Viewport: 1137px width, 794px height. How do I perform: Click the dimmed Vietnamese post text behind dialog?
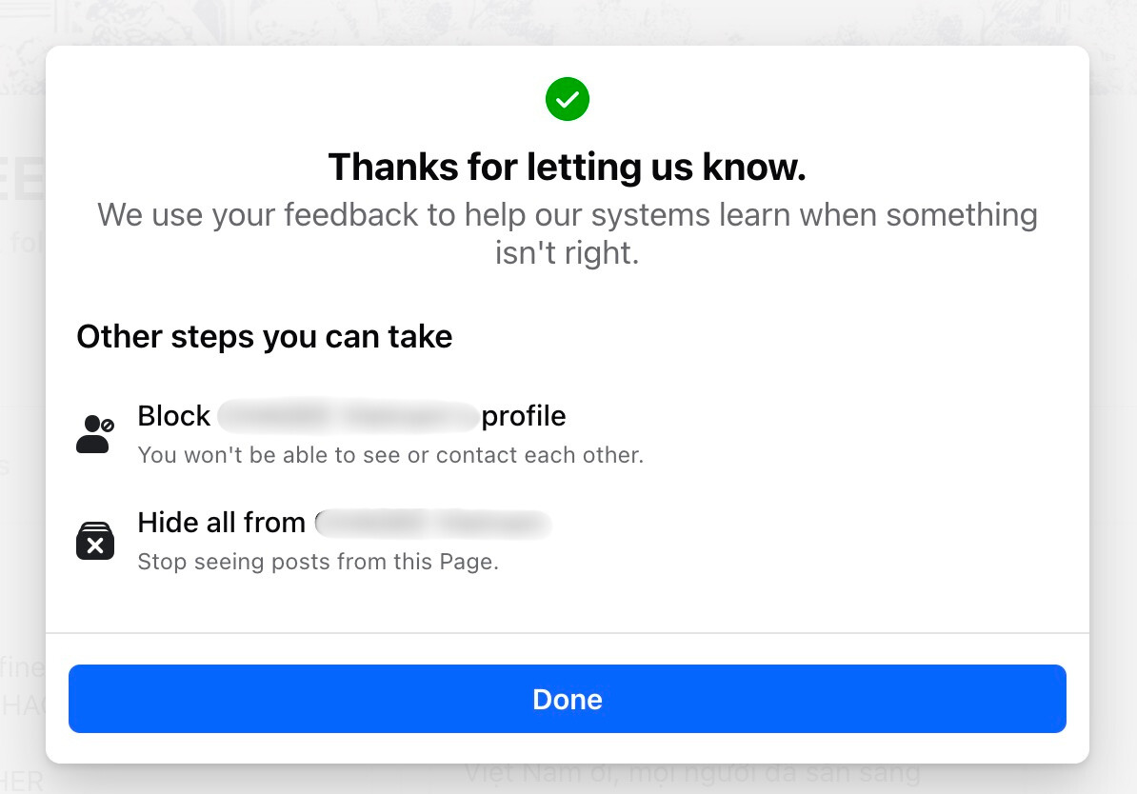click(x=692, y=773)
